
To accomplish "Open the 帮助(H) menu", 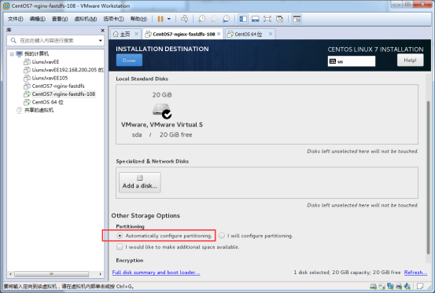I will (138, 19).
